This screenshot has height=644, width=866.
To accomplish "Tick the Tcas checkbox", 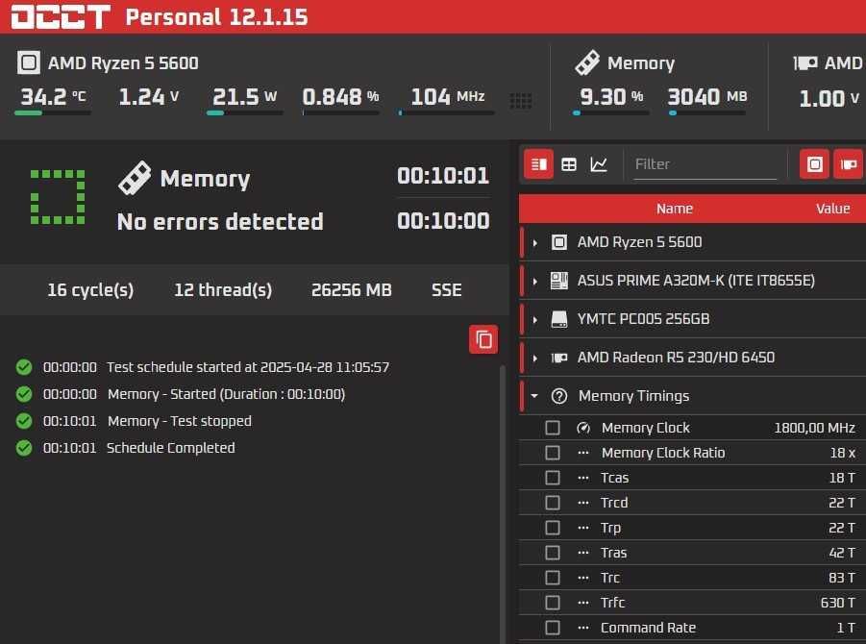I will [x=553, y=478].
